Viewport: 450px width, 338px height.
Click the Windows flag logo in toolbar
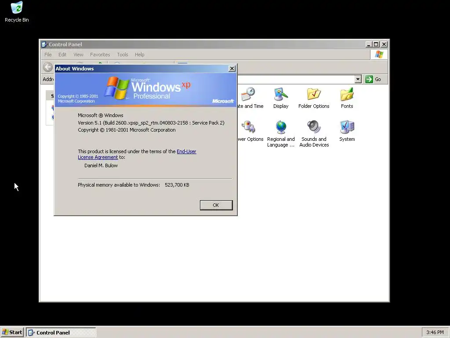click(379, 54)
